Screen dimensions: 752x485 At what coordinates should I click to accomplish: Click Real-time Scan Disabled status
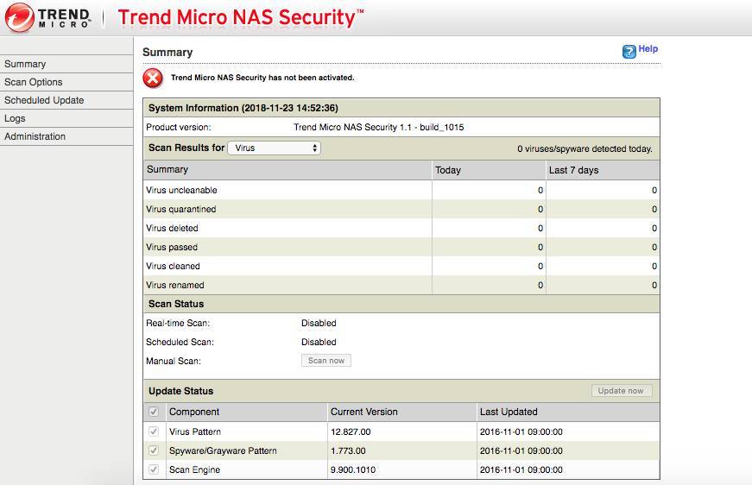(319, 323)
